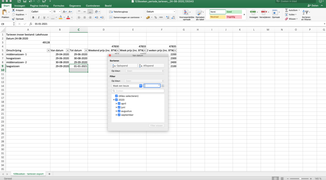Open the Beeld ribbon tab

tap(108, 6)
